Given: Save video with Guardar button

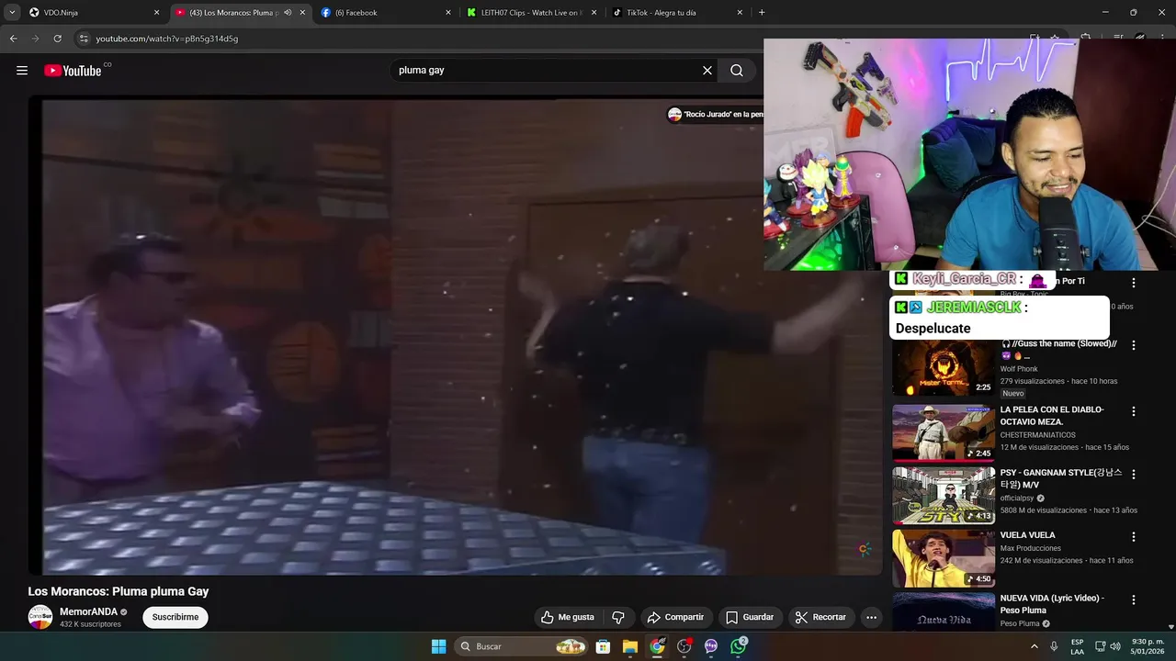Looking at the screenshot, I should coord(750,617).
